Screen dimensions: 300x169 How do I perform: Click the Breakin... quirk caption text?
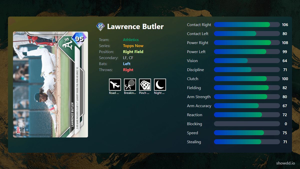pos(130,93)
